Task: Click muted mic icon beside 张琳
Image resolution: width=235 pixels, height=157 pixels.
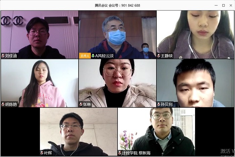Action: 81,104
